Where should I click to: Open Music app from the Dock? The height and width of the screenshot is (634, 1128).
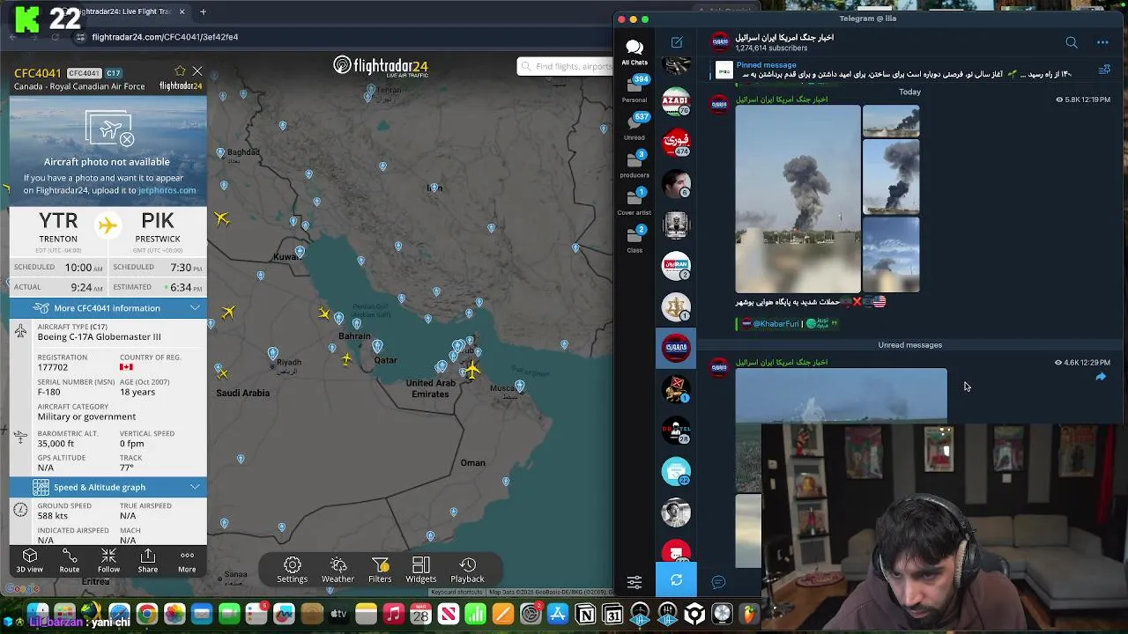[393, 614]
